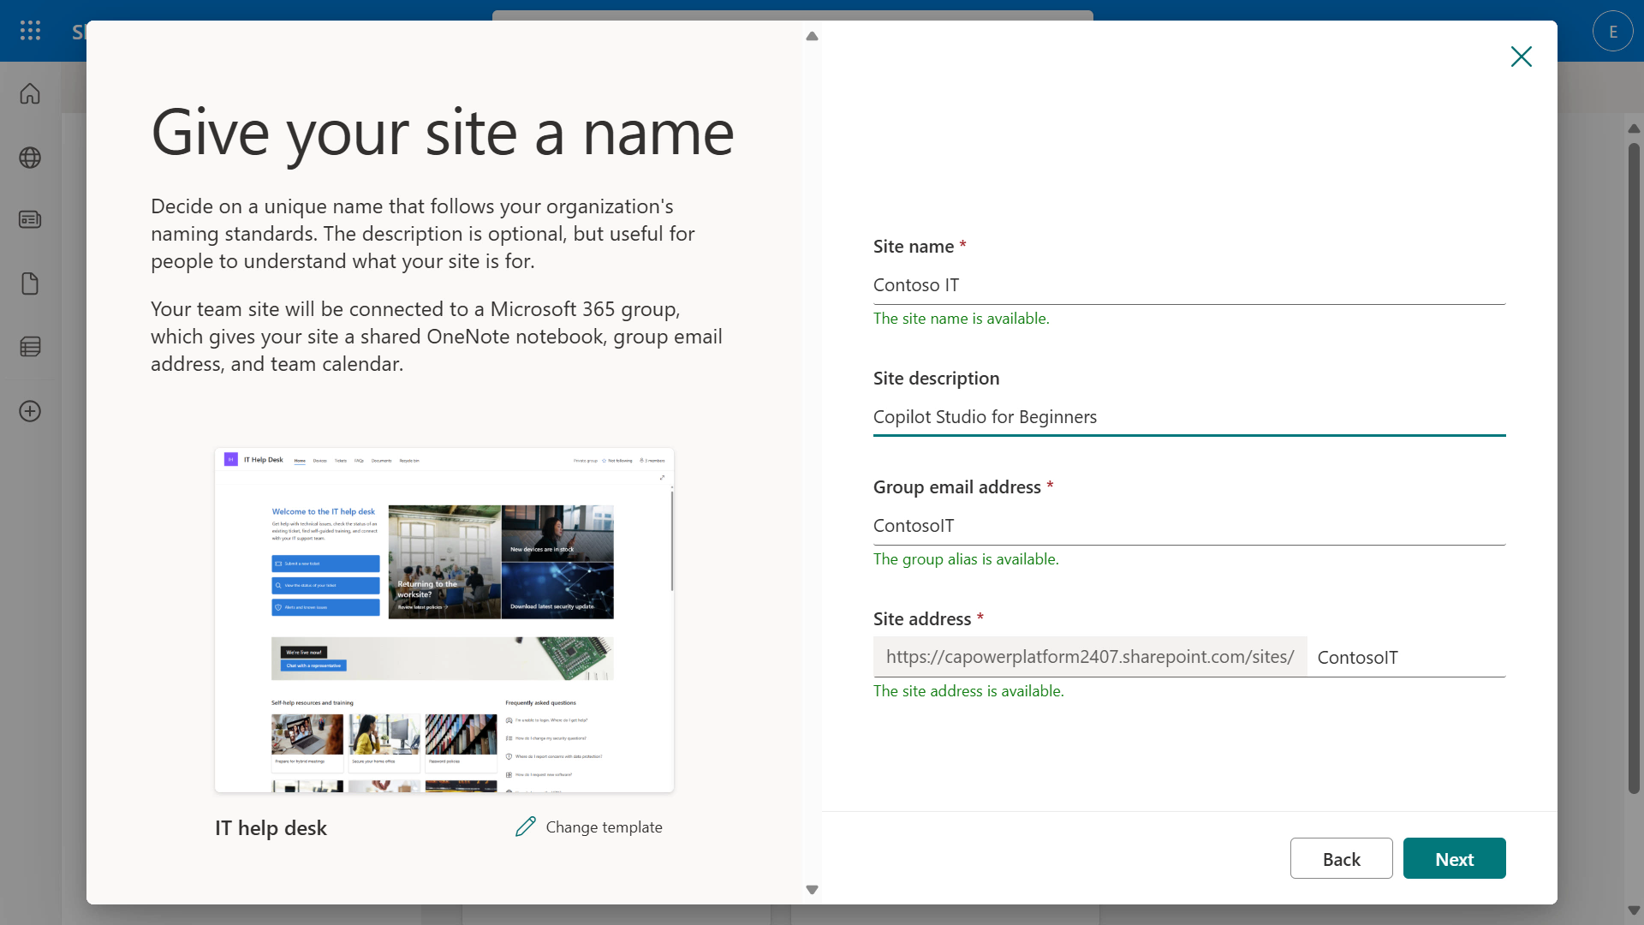Open the account avatar labeled E
Screen dimensions: 1644x925
1612,32
